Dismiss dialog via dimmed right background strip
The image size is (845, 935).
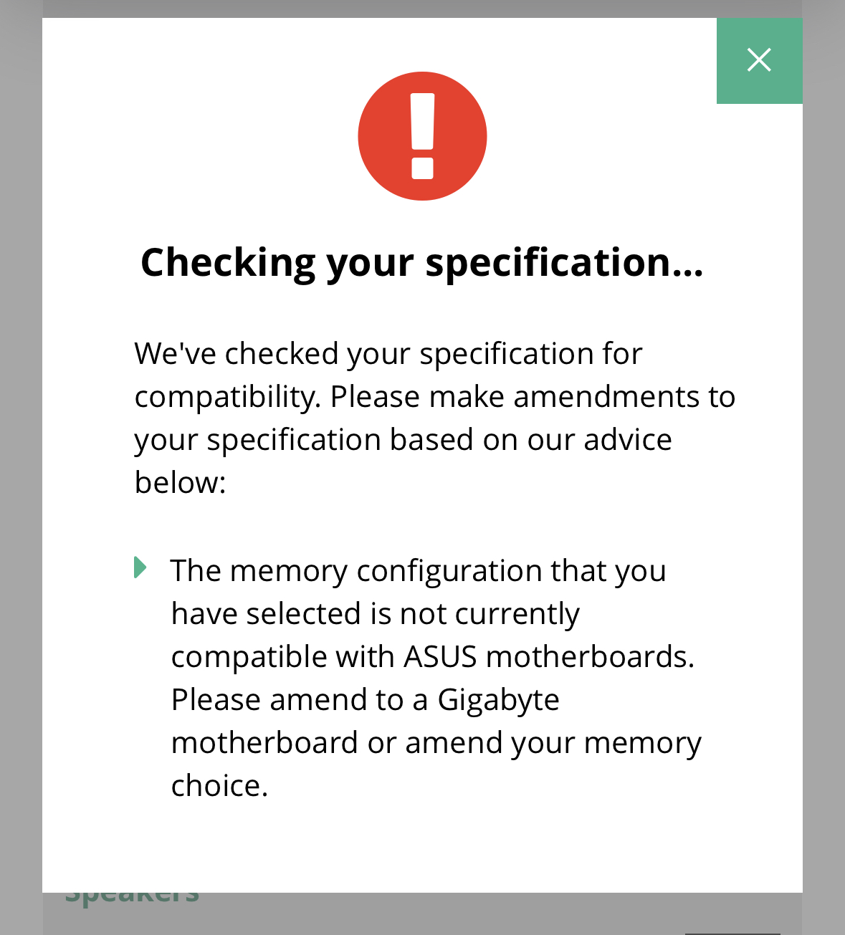point(823,466)
